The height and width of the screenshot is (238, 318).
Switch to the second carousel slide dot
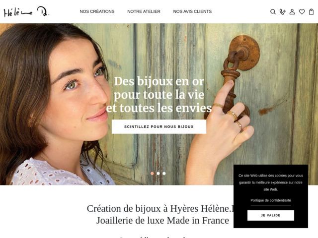158,174
